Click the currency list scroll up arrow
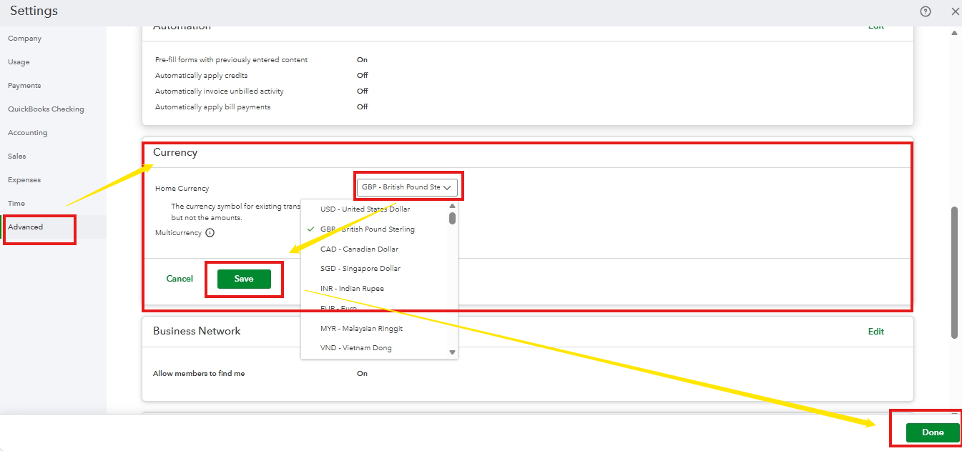 tap(452, 206)
